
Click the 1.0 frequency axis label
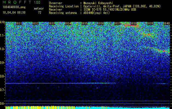point(2,49)
